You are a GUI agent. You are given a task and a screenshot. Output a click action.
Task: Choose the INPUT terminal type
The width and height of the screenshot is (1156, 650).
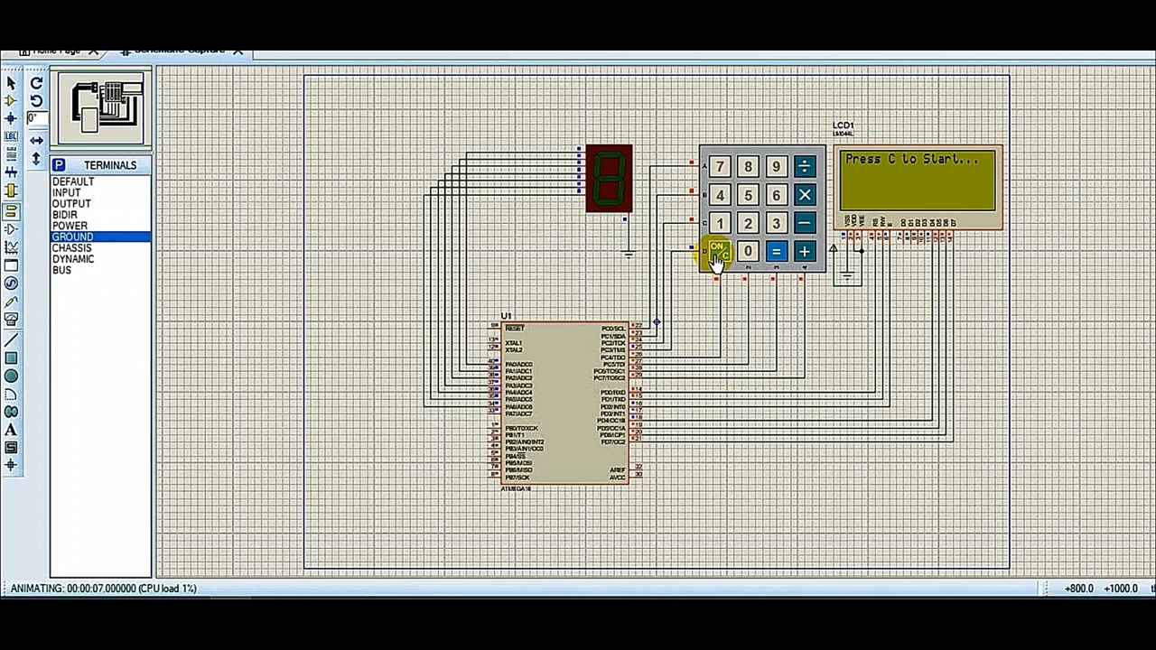click(x=66, y=192)
